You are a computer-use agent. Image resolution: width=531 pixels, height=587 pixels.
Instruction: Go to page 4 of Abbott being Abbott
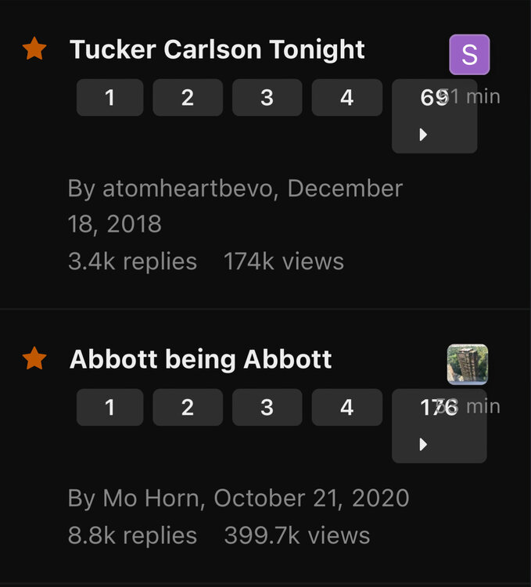(346, 408)
